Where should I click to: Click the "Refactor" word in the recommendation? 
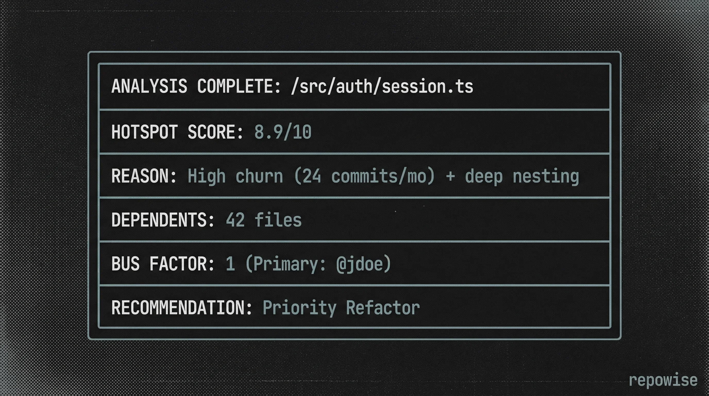tap(383, 308)
